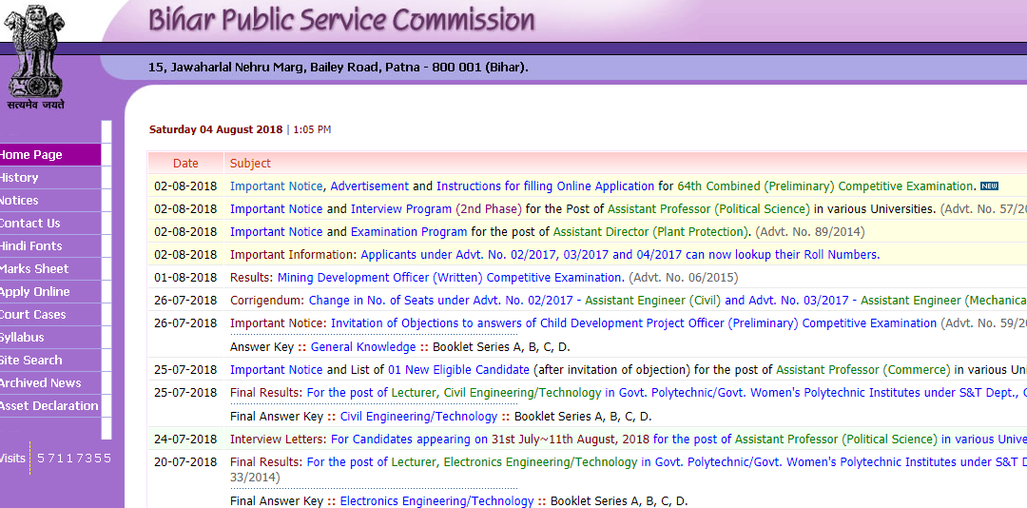Viewport: 1027px width, 508px height.
Task: Open Asset Declaration sidebar item
Action: tap(49, 406)
